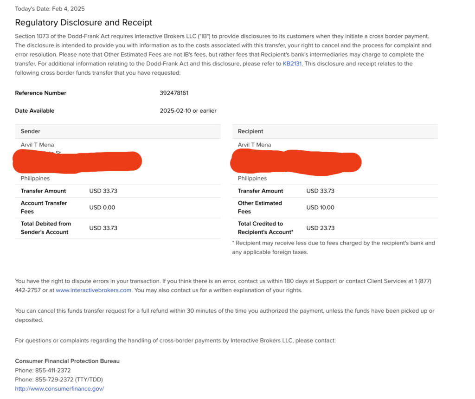Click the Sender section header

(31, 131)
